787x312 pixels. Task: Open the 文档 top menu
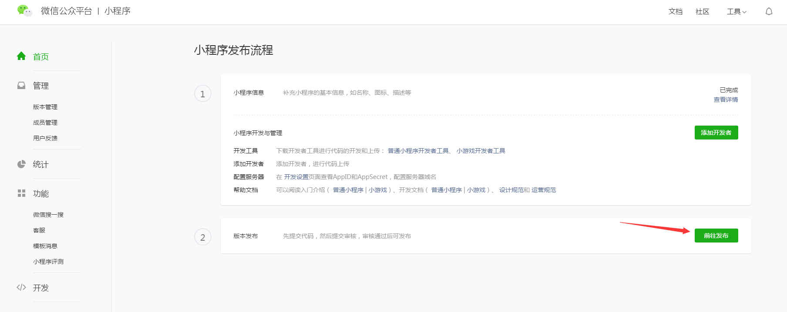pos(676,12)
